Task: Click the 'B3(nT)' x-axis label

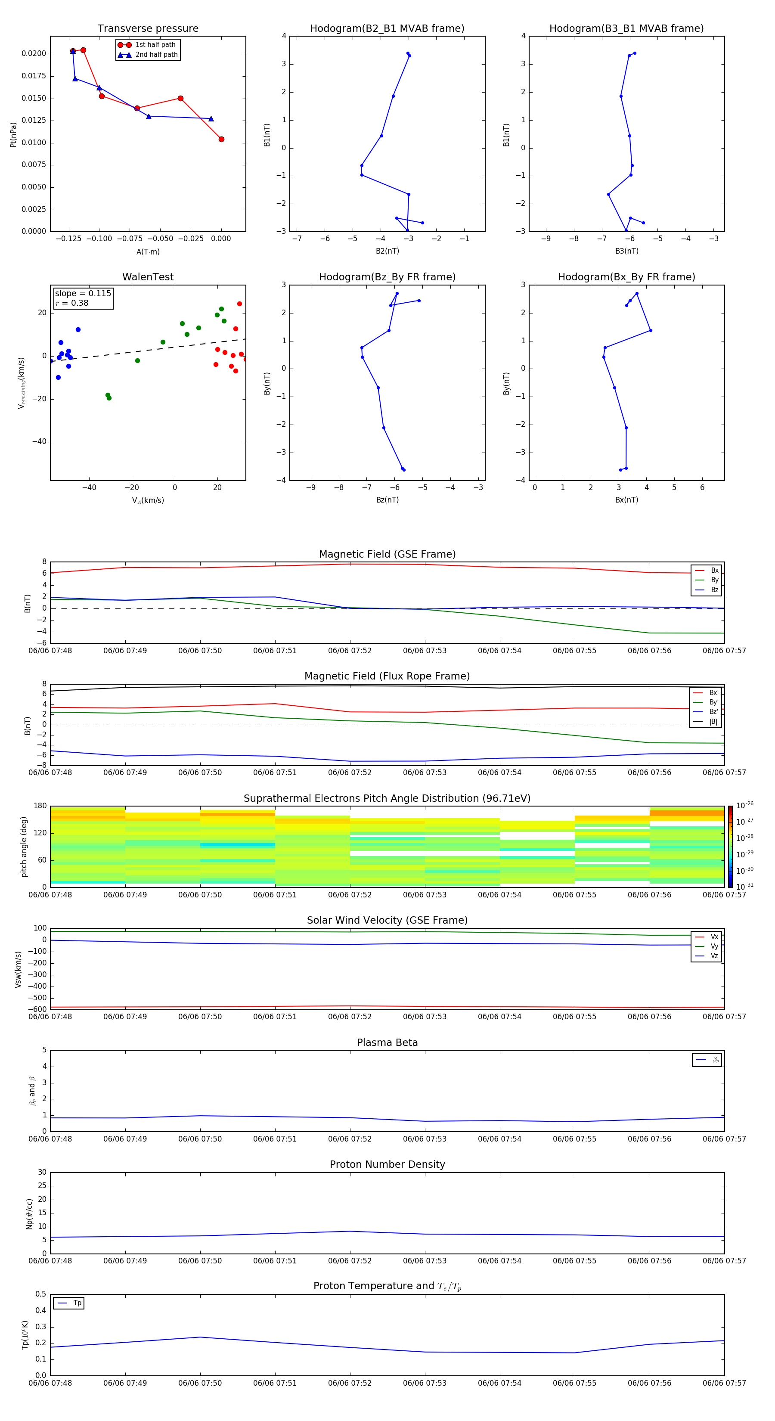Action: 626,251
